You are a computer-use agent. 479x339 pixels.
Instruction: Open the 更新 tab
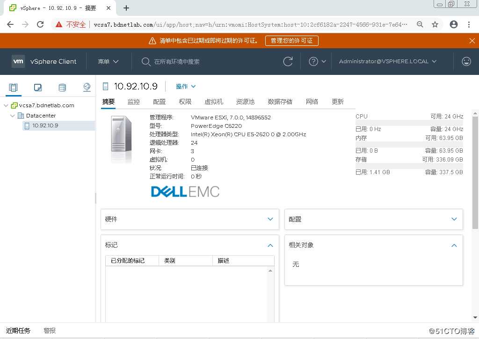338,102
